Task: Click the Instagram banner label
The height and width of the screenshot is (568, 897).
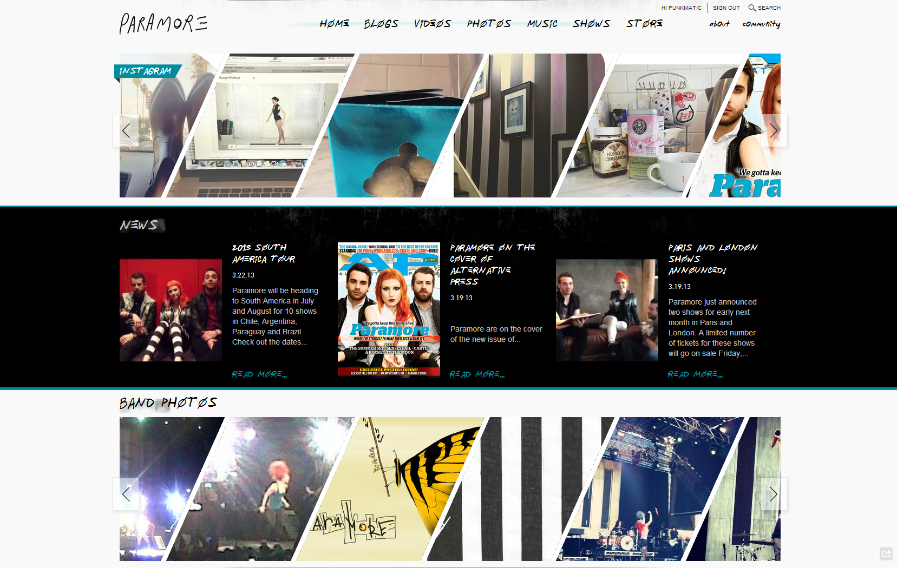Action: tap(146, 71)
